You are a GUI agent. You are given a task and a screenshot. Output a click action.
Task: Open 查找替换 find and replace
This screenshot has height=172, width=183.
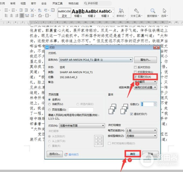(x=153, y=13)
